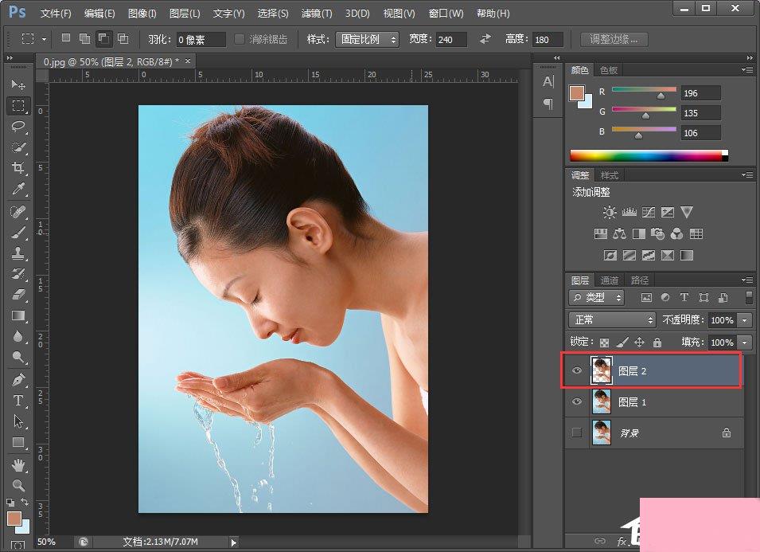The image size is (760, 552).
Task: Switch to the 样式 panel tab
Action: tap(610, 175)
